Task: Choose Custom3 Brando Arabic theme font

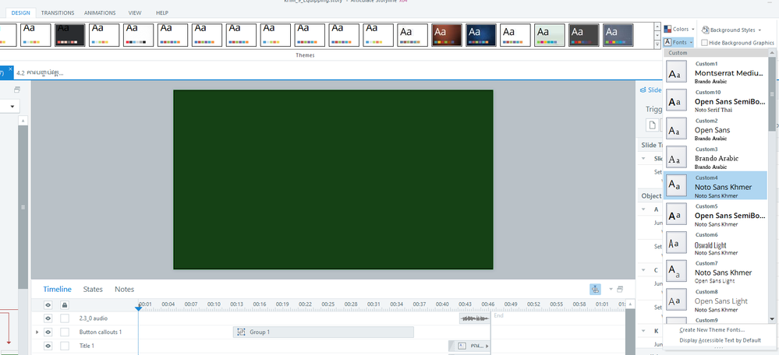Action: pyautogui.click(x=715, y=157)
